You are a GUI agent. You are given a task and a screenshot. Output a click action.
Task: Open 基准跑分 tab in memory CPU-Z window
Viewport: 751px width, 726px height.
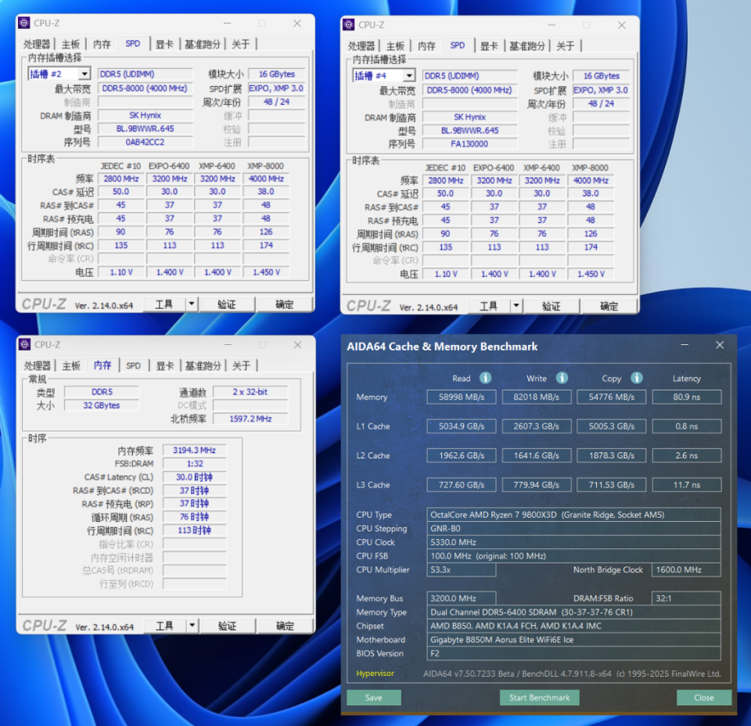[x=203, y=365]
